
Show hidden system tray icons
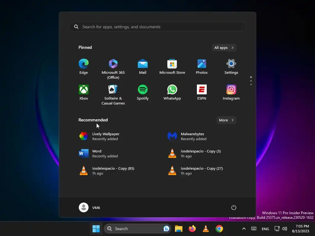(244, 229)
